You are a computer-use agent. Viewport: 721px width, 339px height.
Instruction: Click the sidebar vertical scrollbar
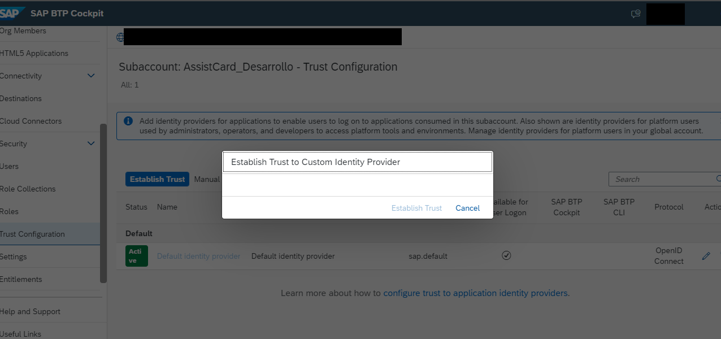pos(103,203)
